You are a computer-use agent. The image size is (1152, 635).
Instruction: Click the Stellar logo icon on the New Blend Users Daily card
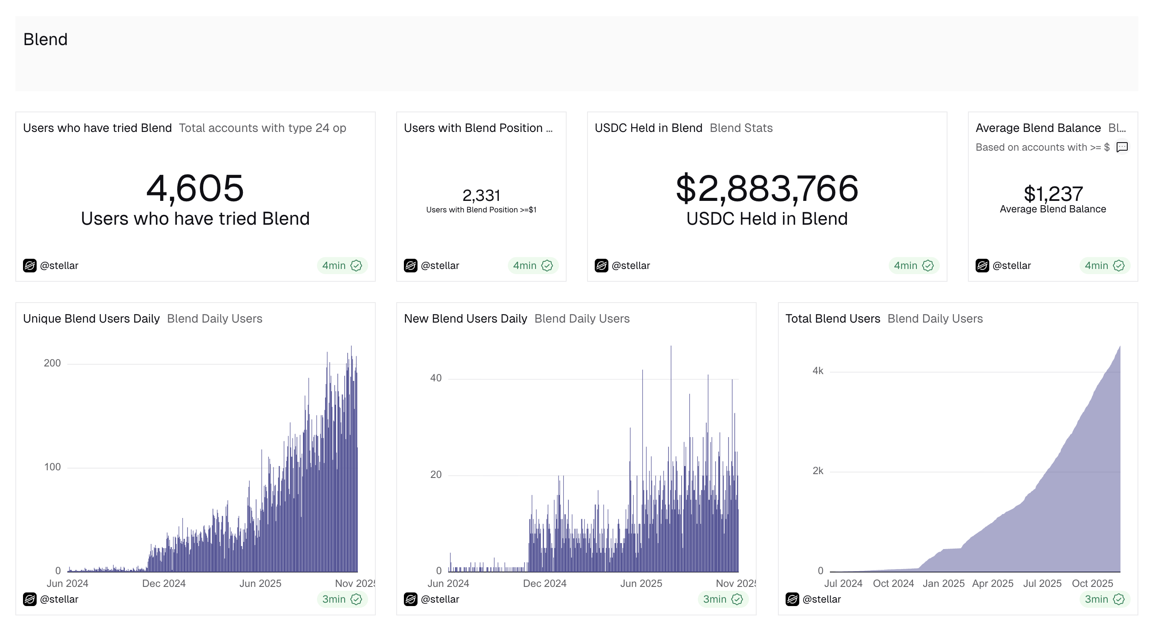tap(411, 599)
